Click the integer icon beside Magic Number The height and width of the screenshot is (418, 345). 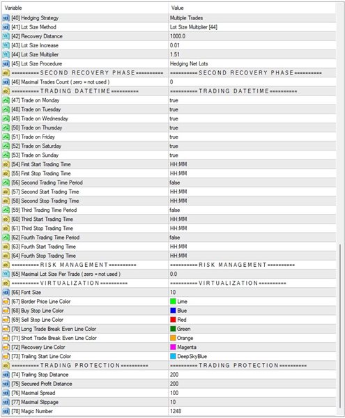point(6,411)
